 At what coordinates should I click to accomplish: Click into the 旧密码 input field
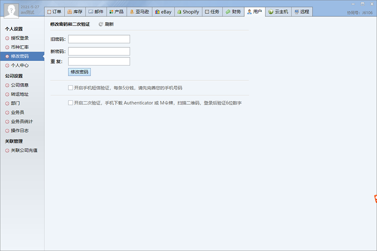(99, 39)
